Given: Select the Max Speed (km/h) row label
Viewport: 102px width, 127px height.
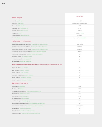Looking at the screenshot, I should 22,59.
